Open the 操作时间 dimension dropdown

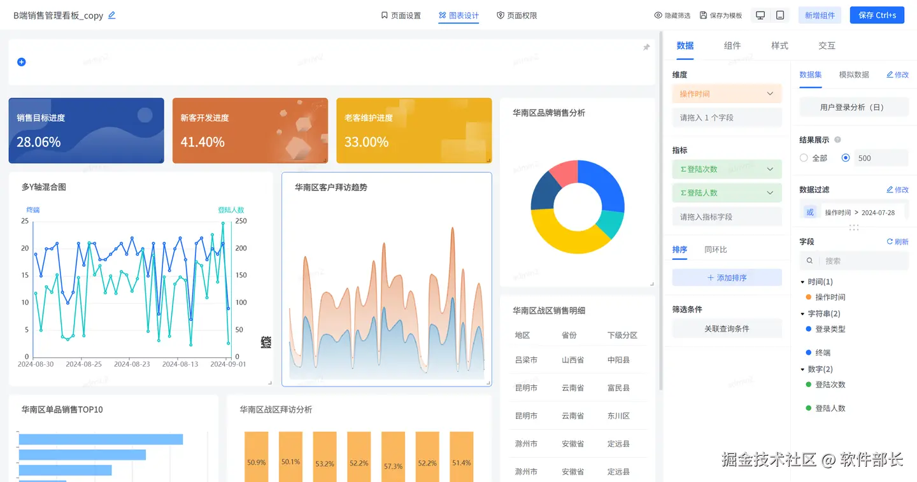coord(727,94)
